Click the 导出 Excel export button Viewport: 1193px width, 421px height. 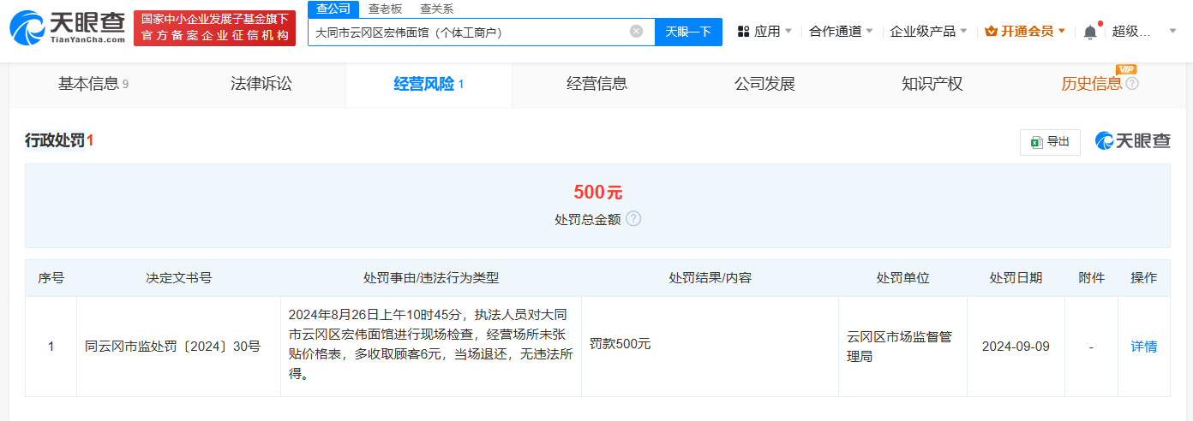1050,142
